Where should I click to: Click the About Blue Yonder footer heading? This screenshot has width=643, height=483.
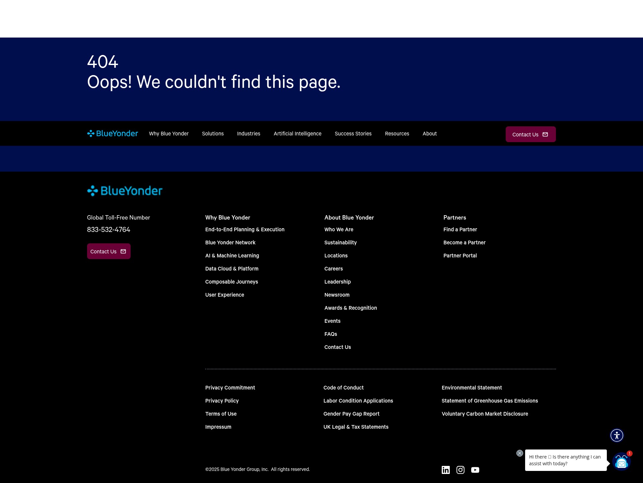tap(349, 217)
